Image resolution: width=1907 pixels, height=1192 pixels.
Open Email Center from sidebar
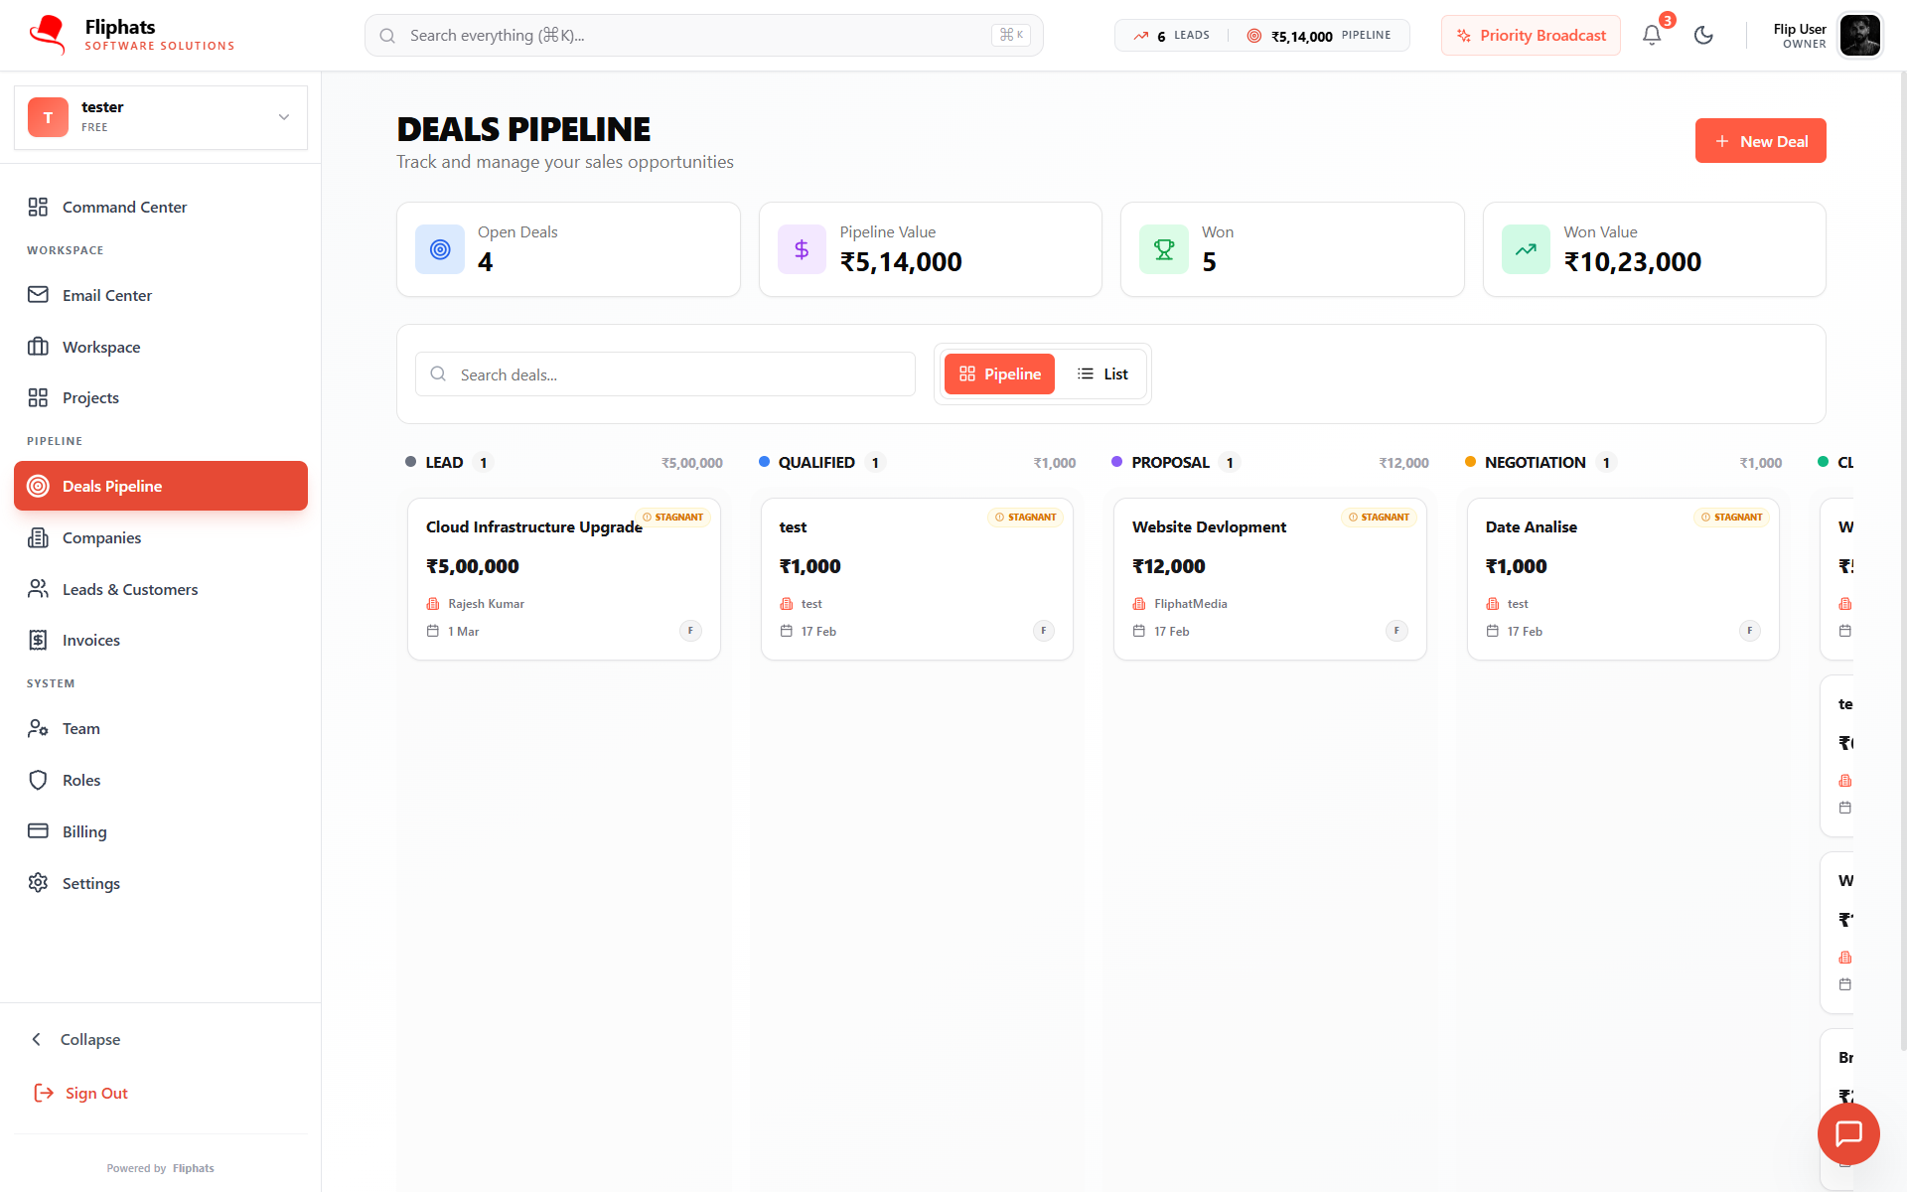click(106, 295)
